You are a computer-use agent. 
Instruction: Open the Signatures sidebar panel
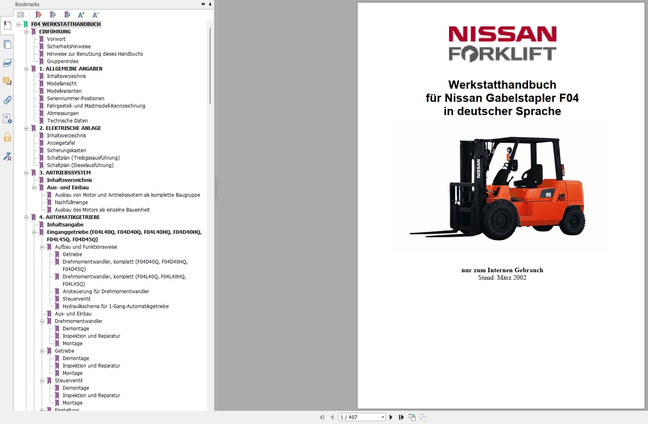click(7, 119)
